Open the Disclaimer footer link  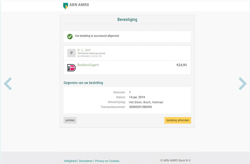click(85, 161)
